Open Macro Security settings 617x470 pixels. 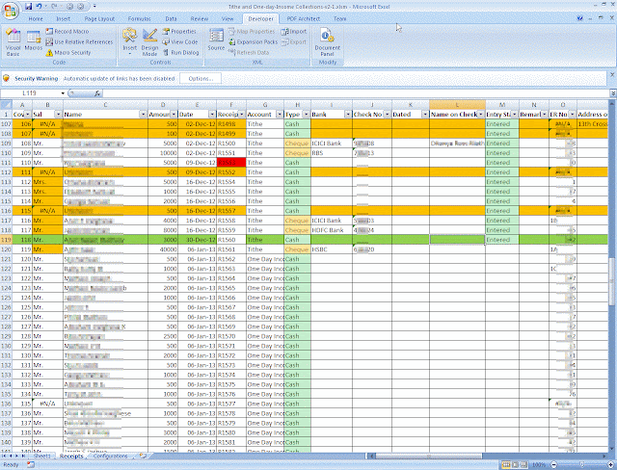coord(68,52)
